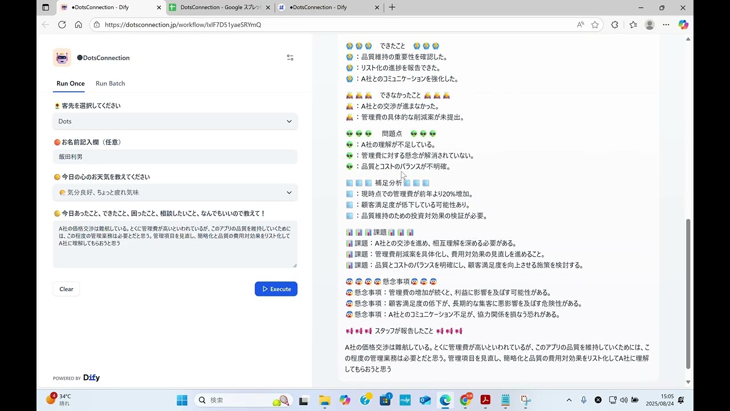Click the read aloud icon in the address bar

580,25
